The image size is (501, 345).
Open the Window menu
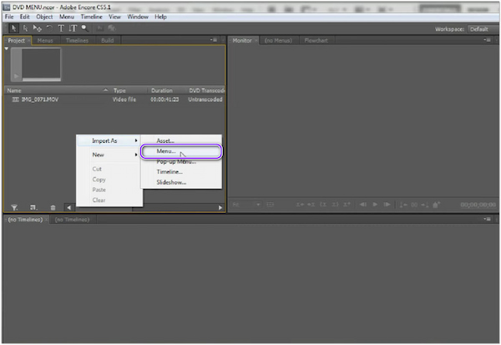(x=138, y=17)
